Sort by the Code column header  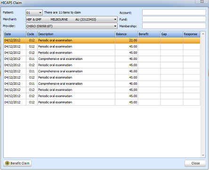[32, 34]
